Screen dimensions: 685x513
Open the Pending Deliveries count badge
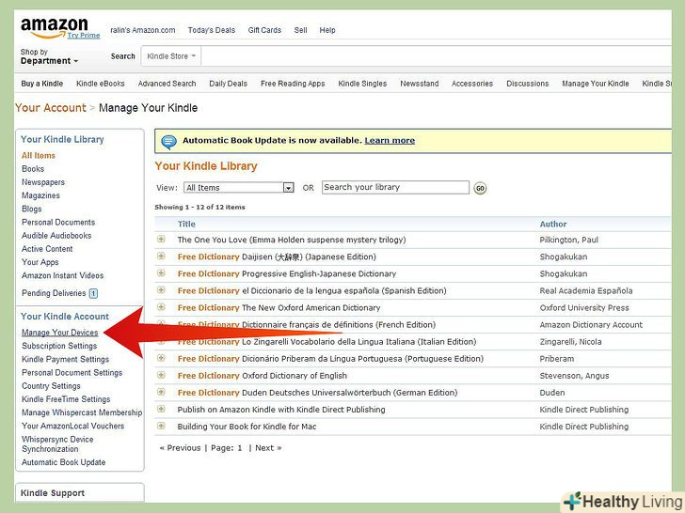[x=93, y=293]
